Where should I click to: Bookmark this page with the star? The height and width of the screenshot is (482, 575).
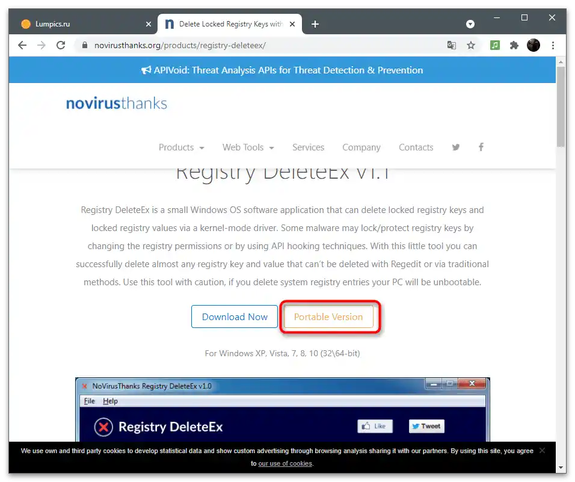pos(471,45)
